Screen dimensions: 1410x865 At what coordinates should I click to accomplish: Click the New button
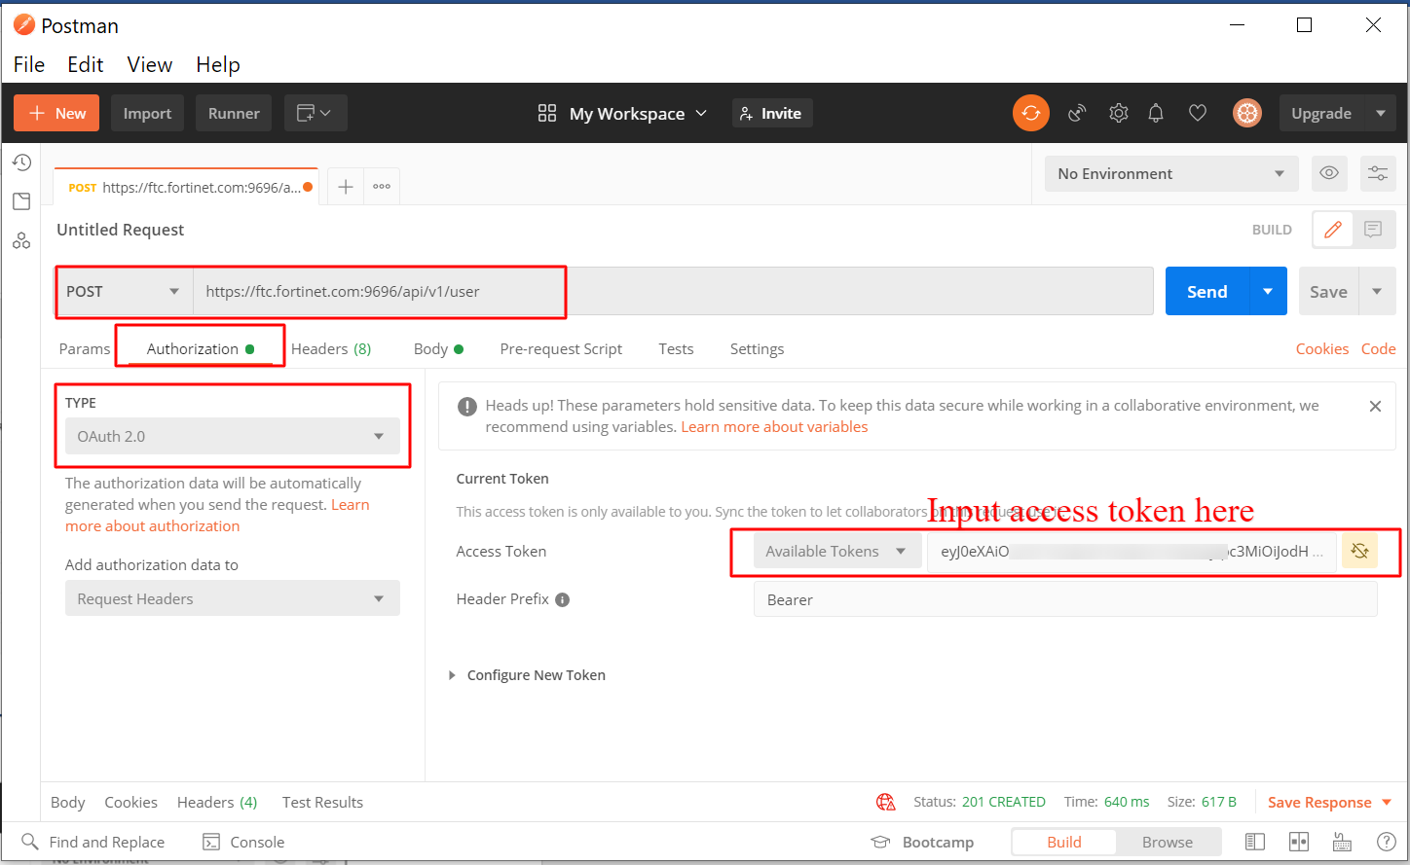pyautogui.click(x=57, y=113)
